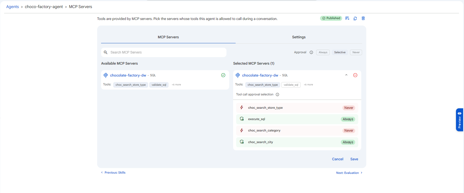
Task: Click the green check on available chocolate-factory-dw
Action: click(x=223, y=75)
